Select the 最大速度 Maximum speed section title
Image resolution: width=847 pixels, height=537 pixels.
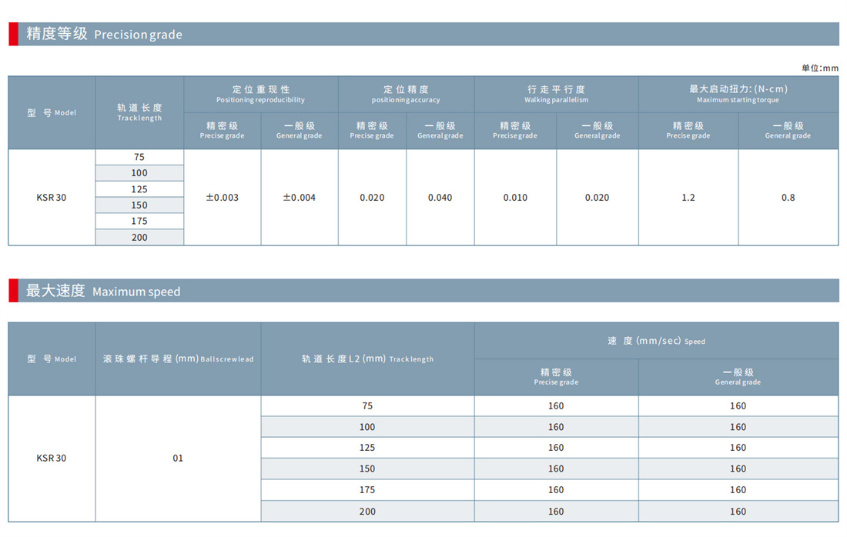103,291
